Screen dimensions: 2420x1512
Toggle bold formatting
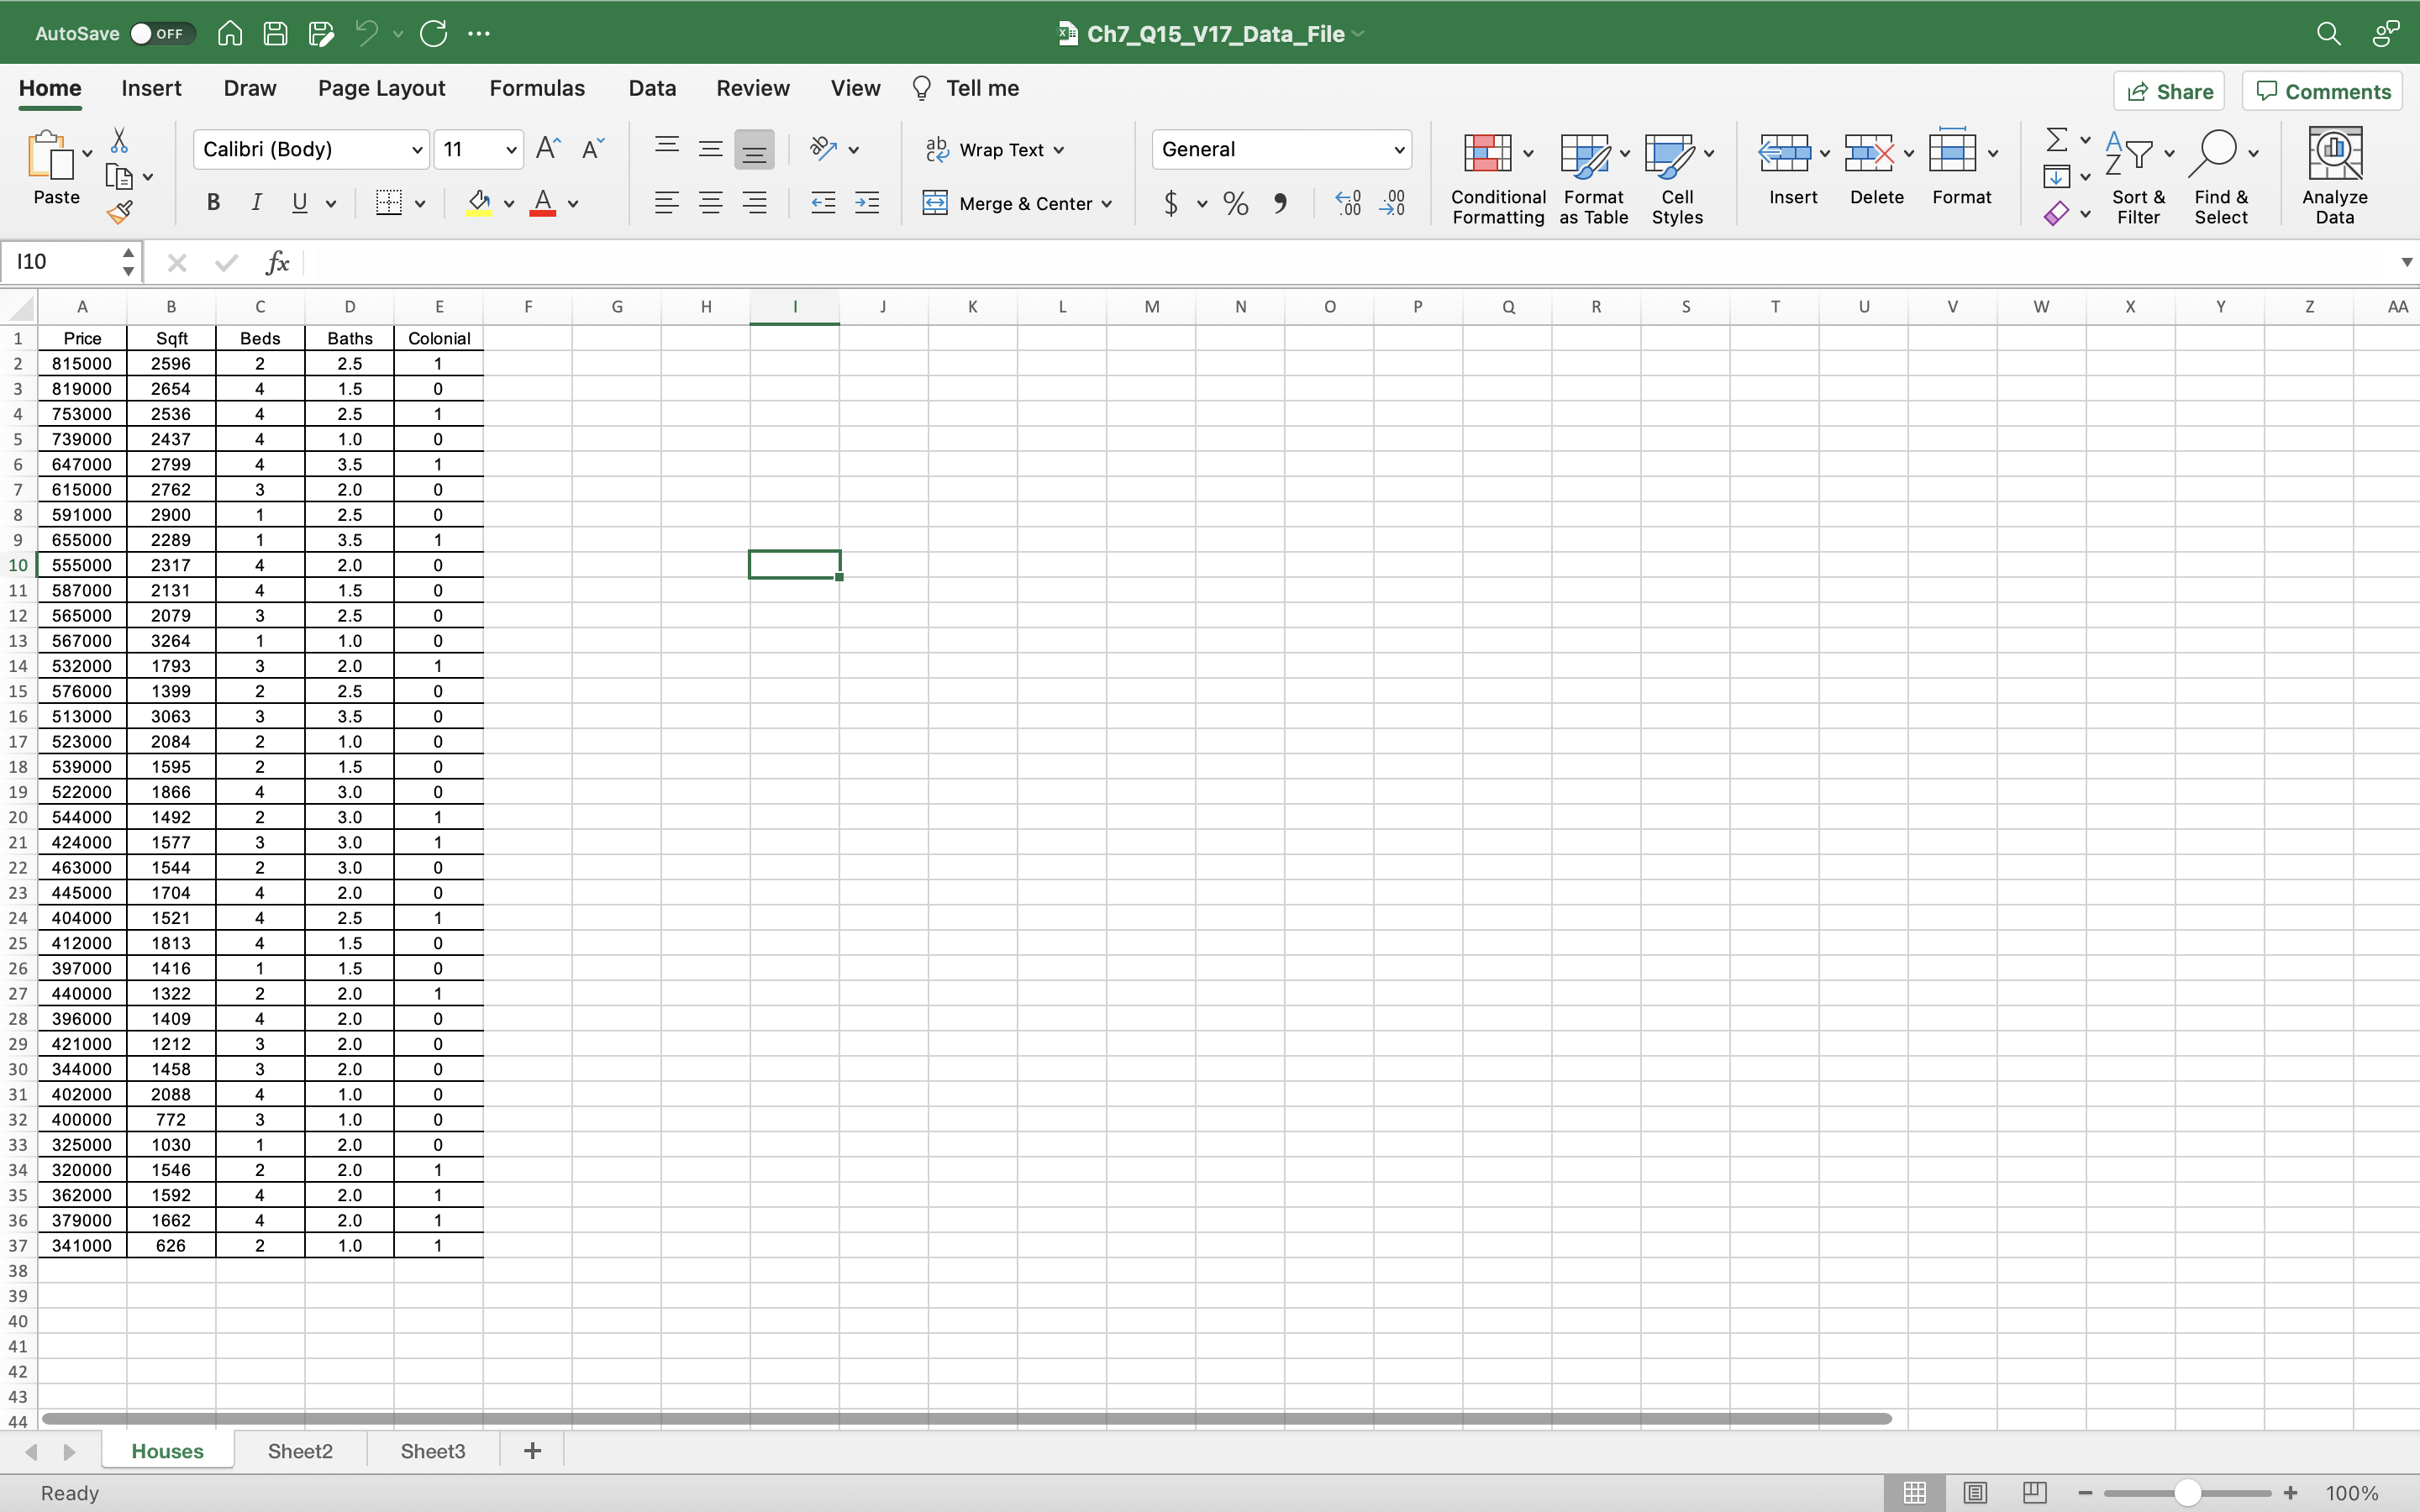pyautogui.click(x=213, y=204)
